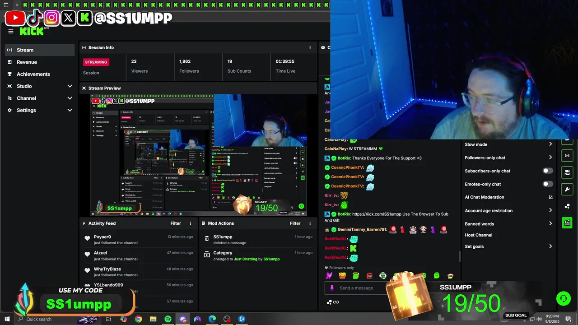Open Google Chrome from the taskbar
The image size is (578, 325).
138,319
